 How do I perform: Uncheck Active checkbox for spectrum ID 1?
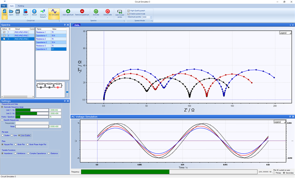tap(4, 32)
